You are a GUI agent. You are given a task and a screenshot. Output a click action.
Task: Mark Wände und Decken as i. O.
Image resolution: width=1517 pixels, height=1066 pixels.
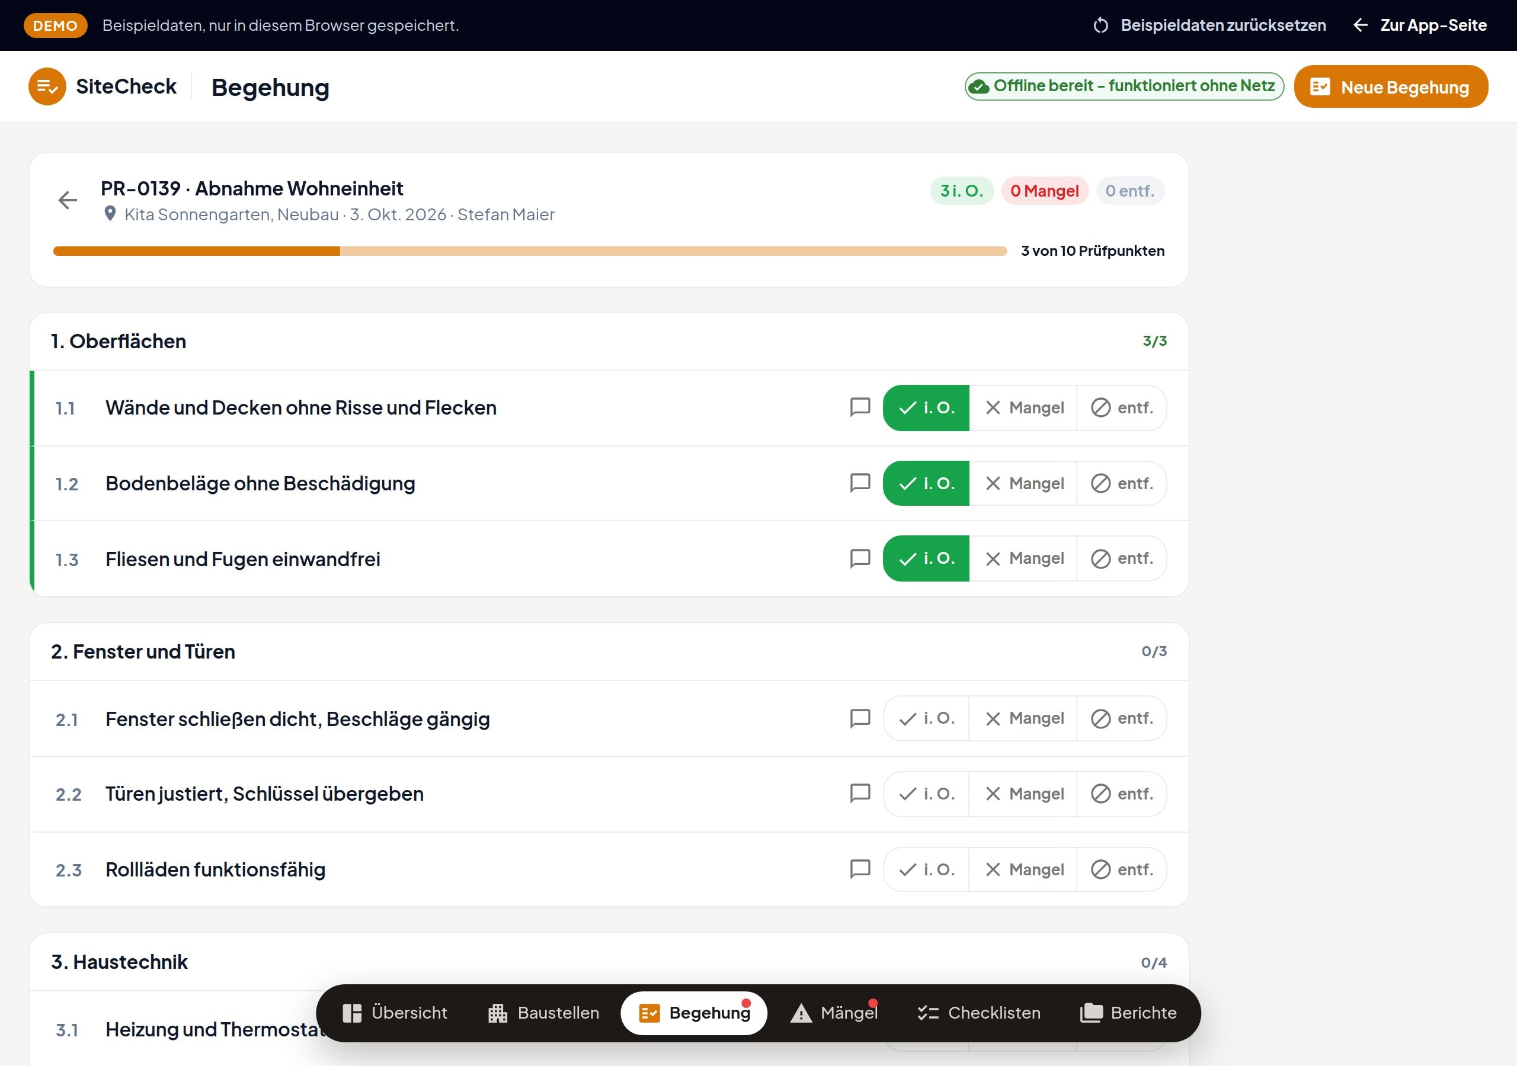pyautogui.click(x=926, y=407)
